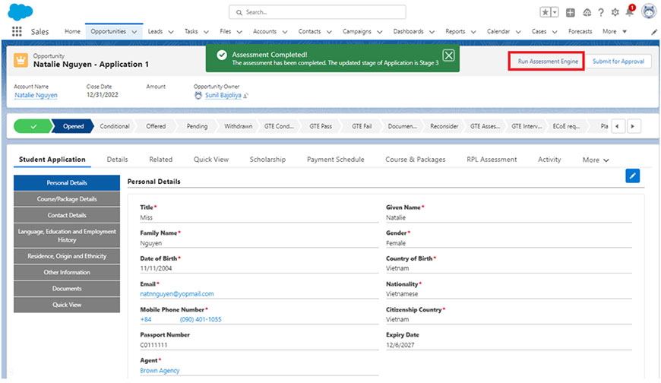Expand the favorites list dropdown arrow

click(555, 12)
